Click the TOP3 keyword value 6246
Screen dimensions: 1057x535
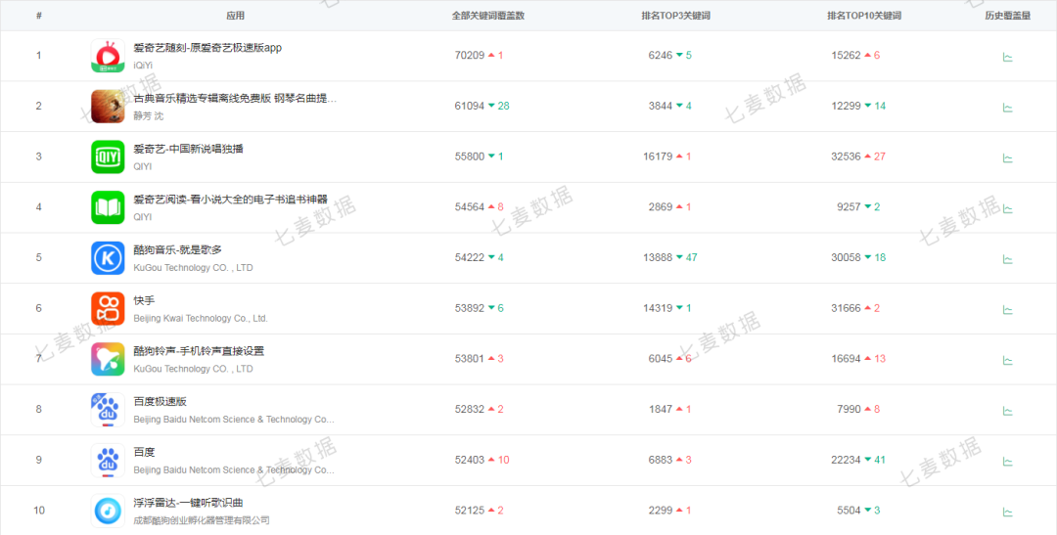[x=661, y=55]
